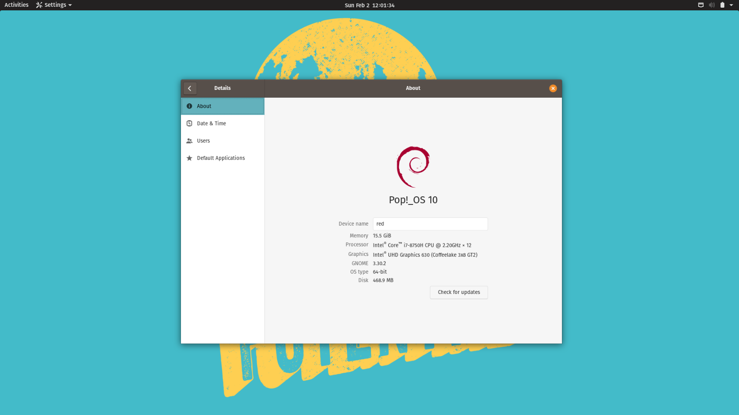The width and height of the screenshot is (739, 415).
Task: Open the Settings app menu in top bar
Action: coord(54,5)
